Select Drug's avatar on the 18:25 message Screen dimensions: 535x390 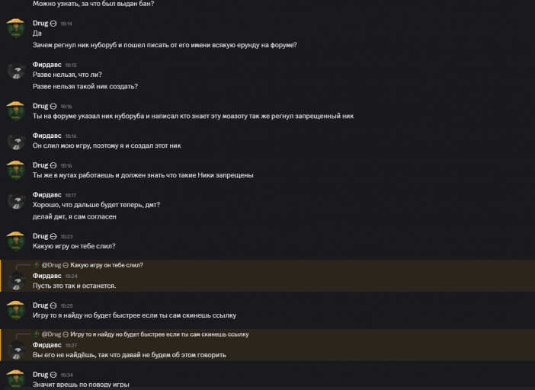pos(16,312)
